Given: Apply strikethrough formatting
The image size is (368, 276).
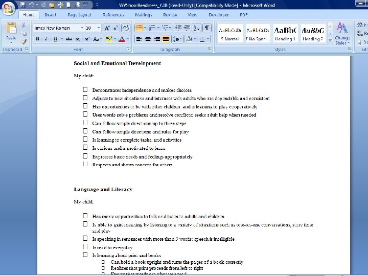Looking at the screenshot, I should [x=69, y=39].
